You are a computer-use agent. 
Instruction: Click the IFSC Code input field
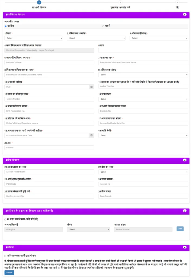[49, 184]
